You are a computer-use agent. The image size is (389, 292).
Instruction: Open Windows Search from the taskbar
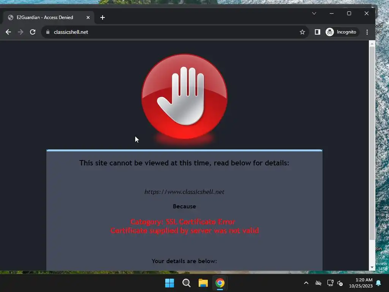(186, 283)
